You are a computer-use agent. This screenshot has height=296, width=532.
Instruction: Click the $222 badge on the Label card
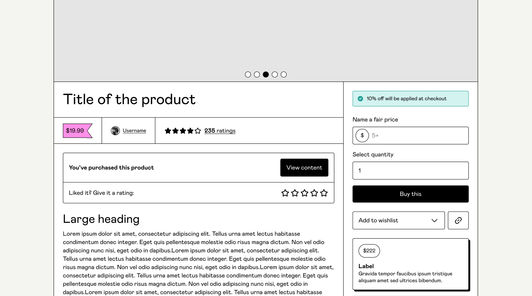click(x=369, y=251)
